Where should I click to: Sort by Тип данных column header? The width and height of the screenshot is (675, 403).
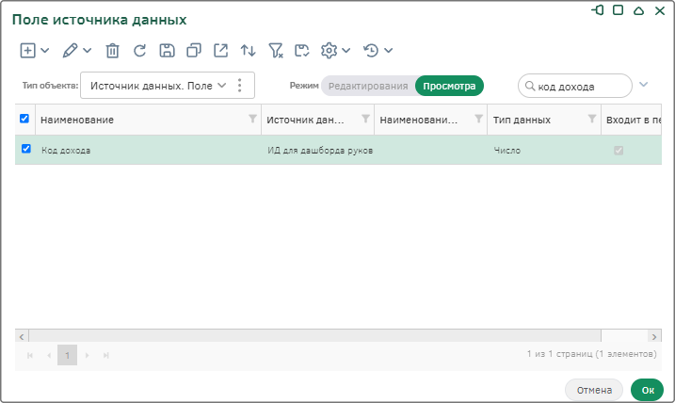tap(522, 120)
